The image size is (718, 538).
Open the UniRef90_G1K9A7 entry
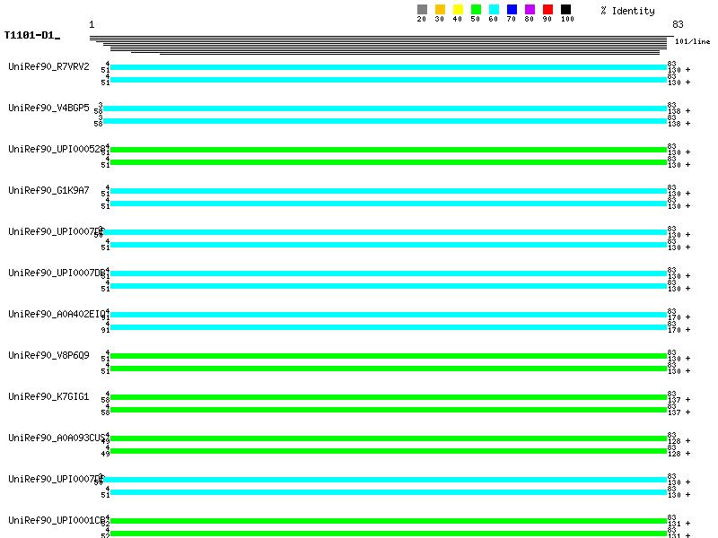coord(48,191)
